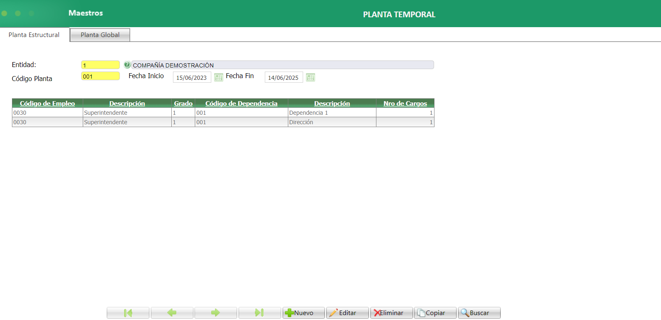Select the Dependencia 1 cell
Image resolution: width=661 pixels, height=320 pixels.
pyautogui.click(x=332, y=113)
